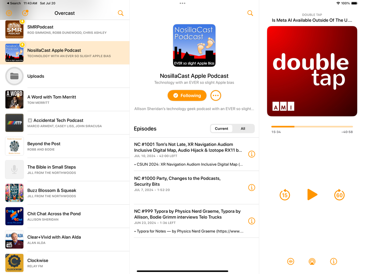Open the three-dot more options menu
Image resolution: width=365 pixels, height=274 pixels.
tap(216, 96)
